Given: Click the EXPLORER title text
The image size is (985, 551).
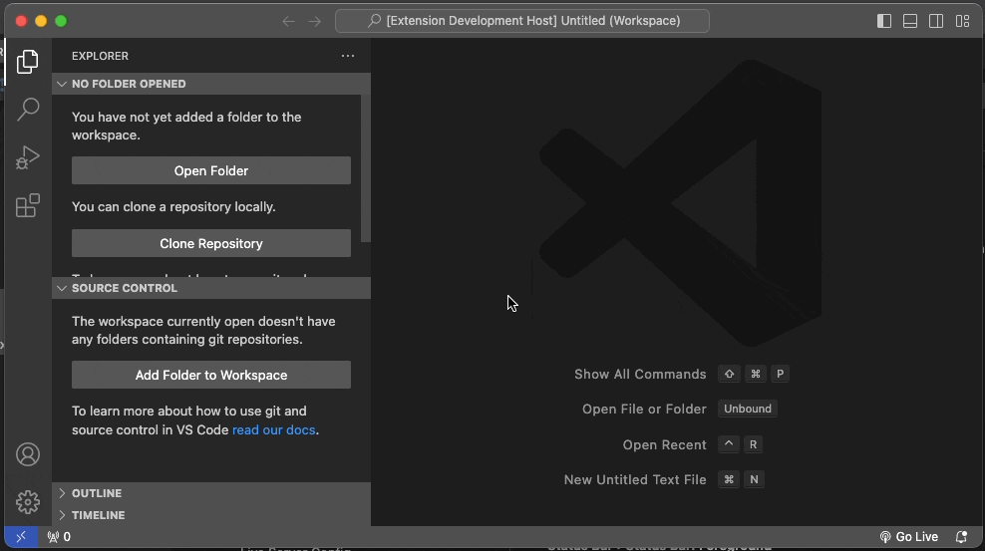Looking at the screenshot, I should (x=100, y=56).
